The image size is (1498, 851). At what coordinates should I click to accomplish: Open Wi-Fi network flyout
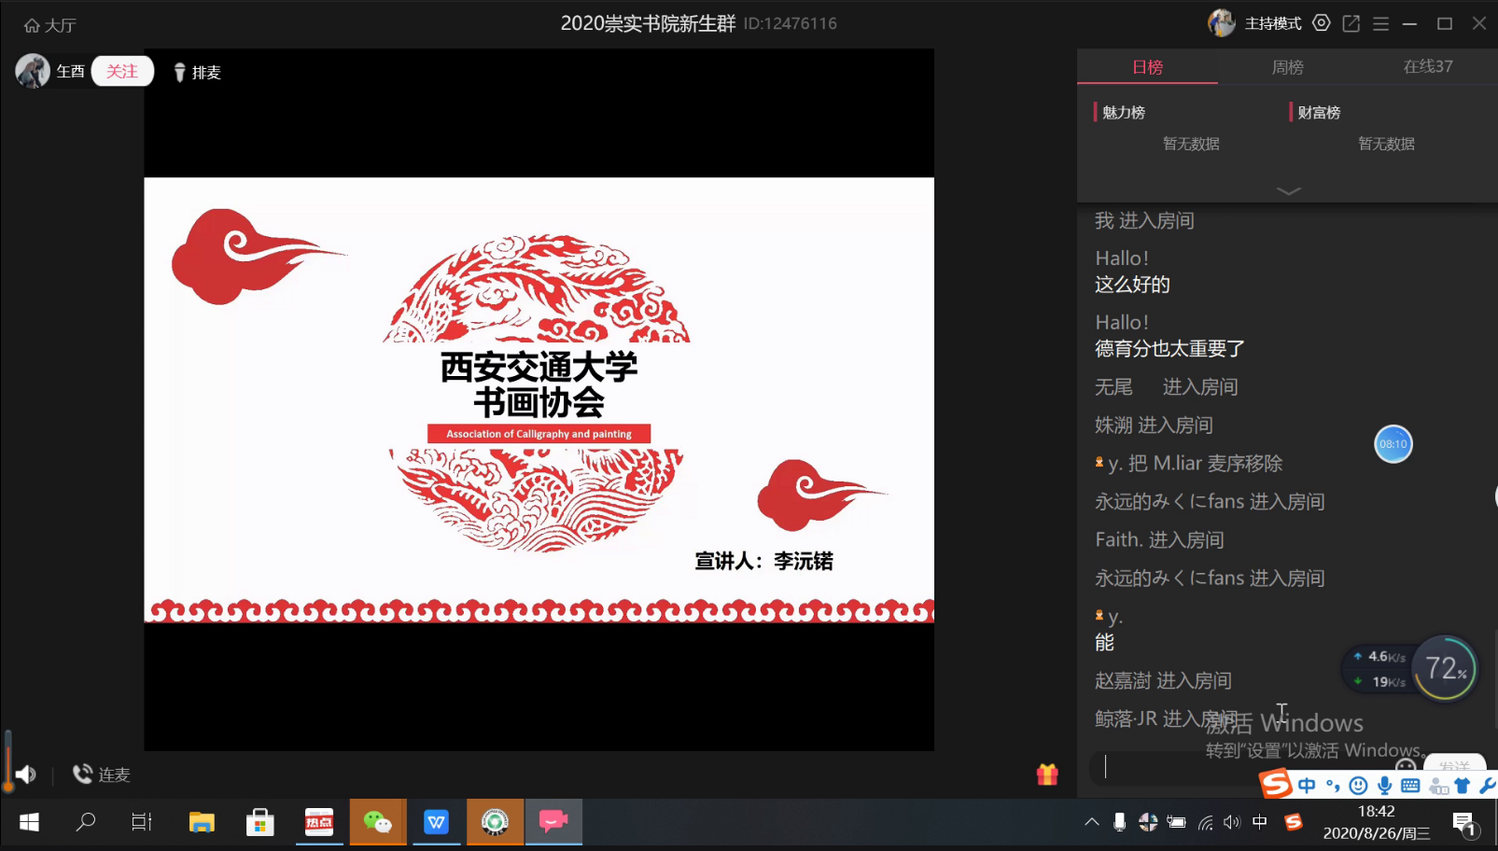(x=1206, y=823)
